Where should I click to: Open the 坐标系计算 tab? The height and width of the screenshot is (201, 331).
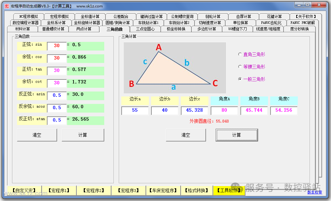[56, 23]
